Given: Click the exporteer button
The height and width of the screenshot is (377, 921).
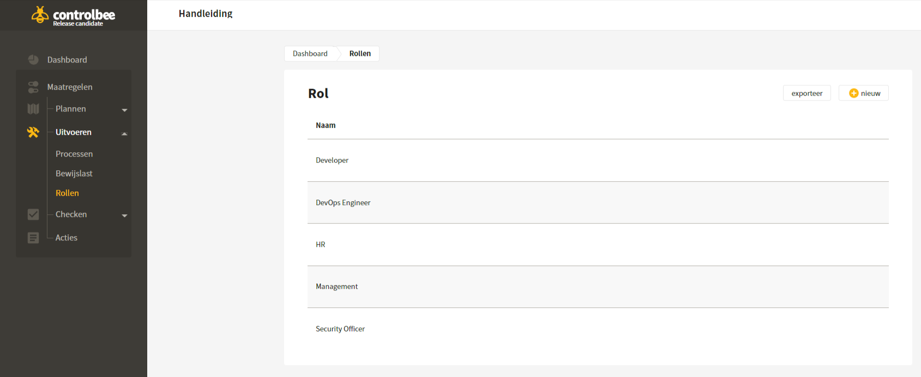Looking at the screenshot, I should point(807,93).
